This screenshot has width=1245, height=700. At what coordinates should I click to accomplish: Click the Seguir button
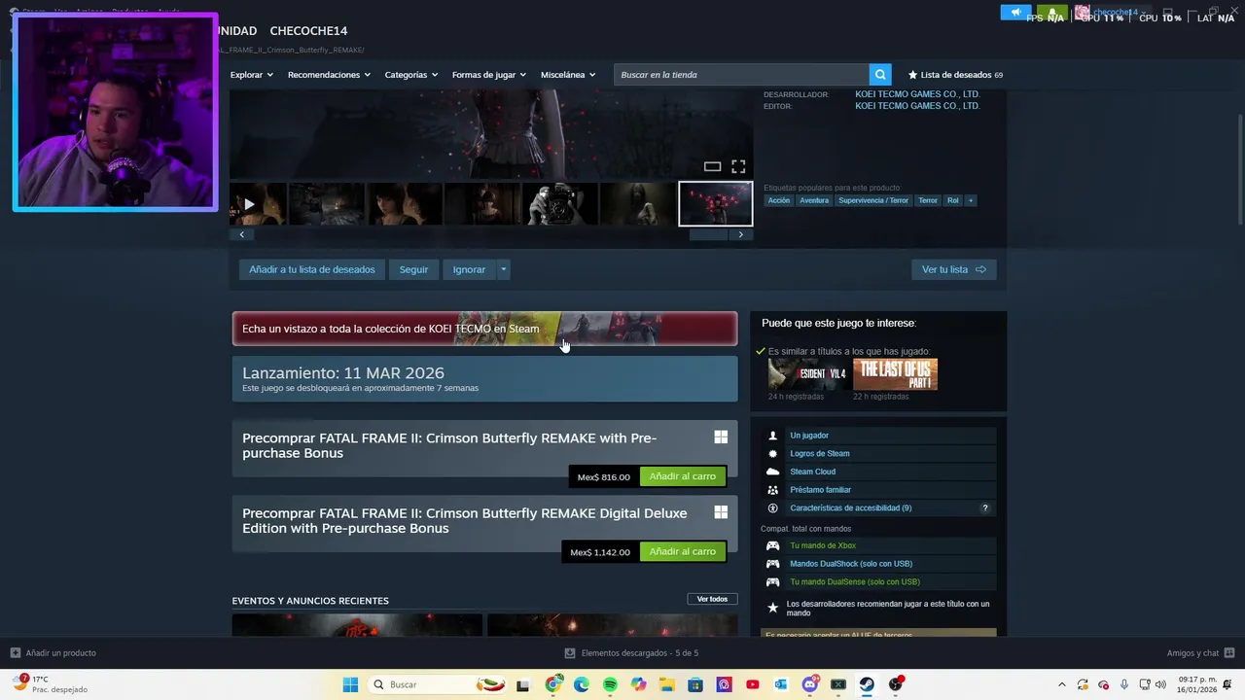(x=413, y=269)
